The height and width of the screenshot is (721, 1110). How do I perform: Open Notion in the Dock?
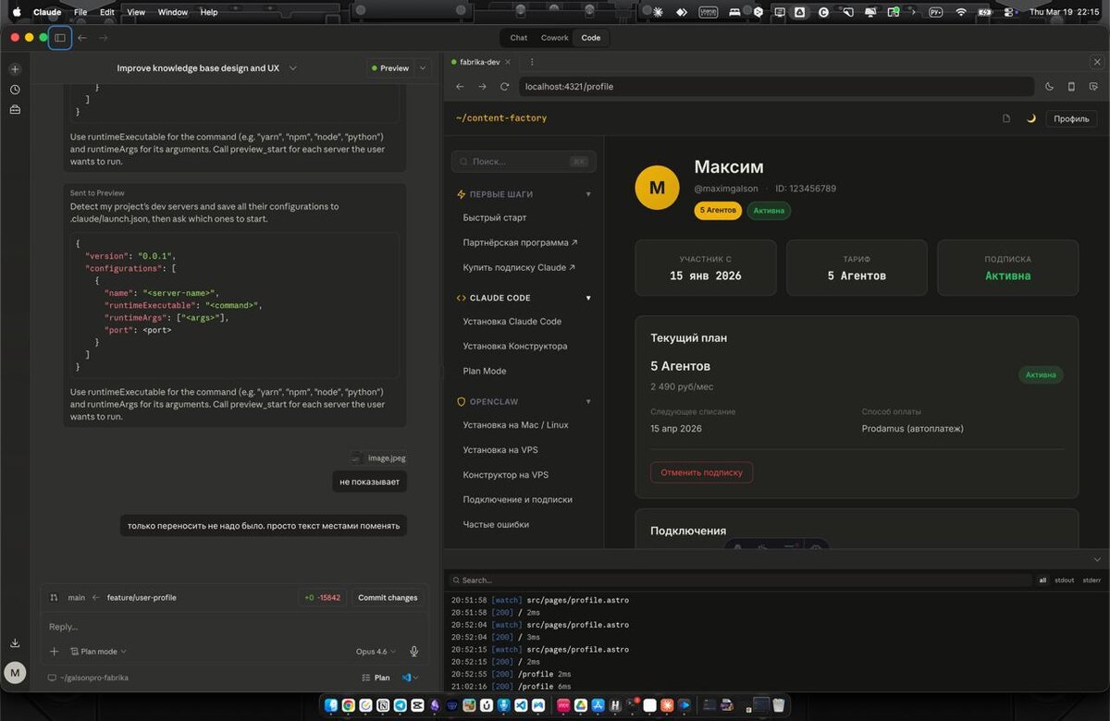pyautogui.click(x=382, y=705)
